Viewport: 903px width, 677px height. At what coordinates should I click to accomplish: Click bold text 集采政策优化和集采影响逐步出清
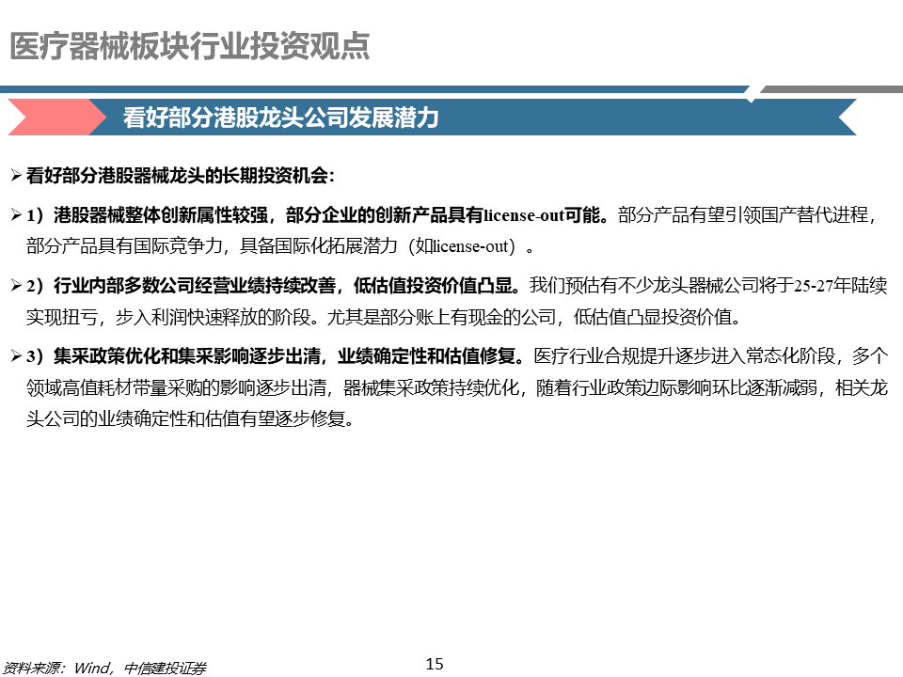coord(187,356)
